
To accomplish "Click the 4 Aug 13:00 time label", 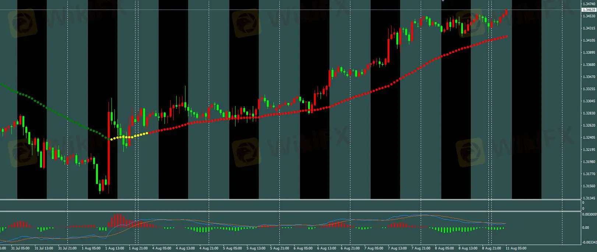I will point(185,248).
